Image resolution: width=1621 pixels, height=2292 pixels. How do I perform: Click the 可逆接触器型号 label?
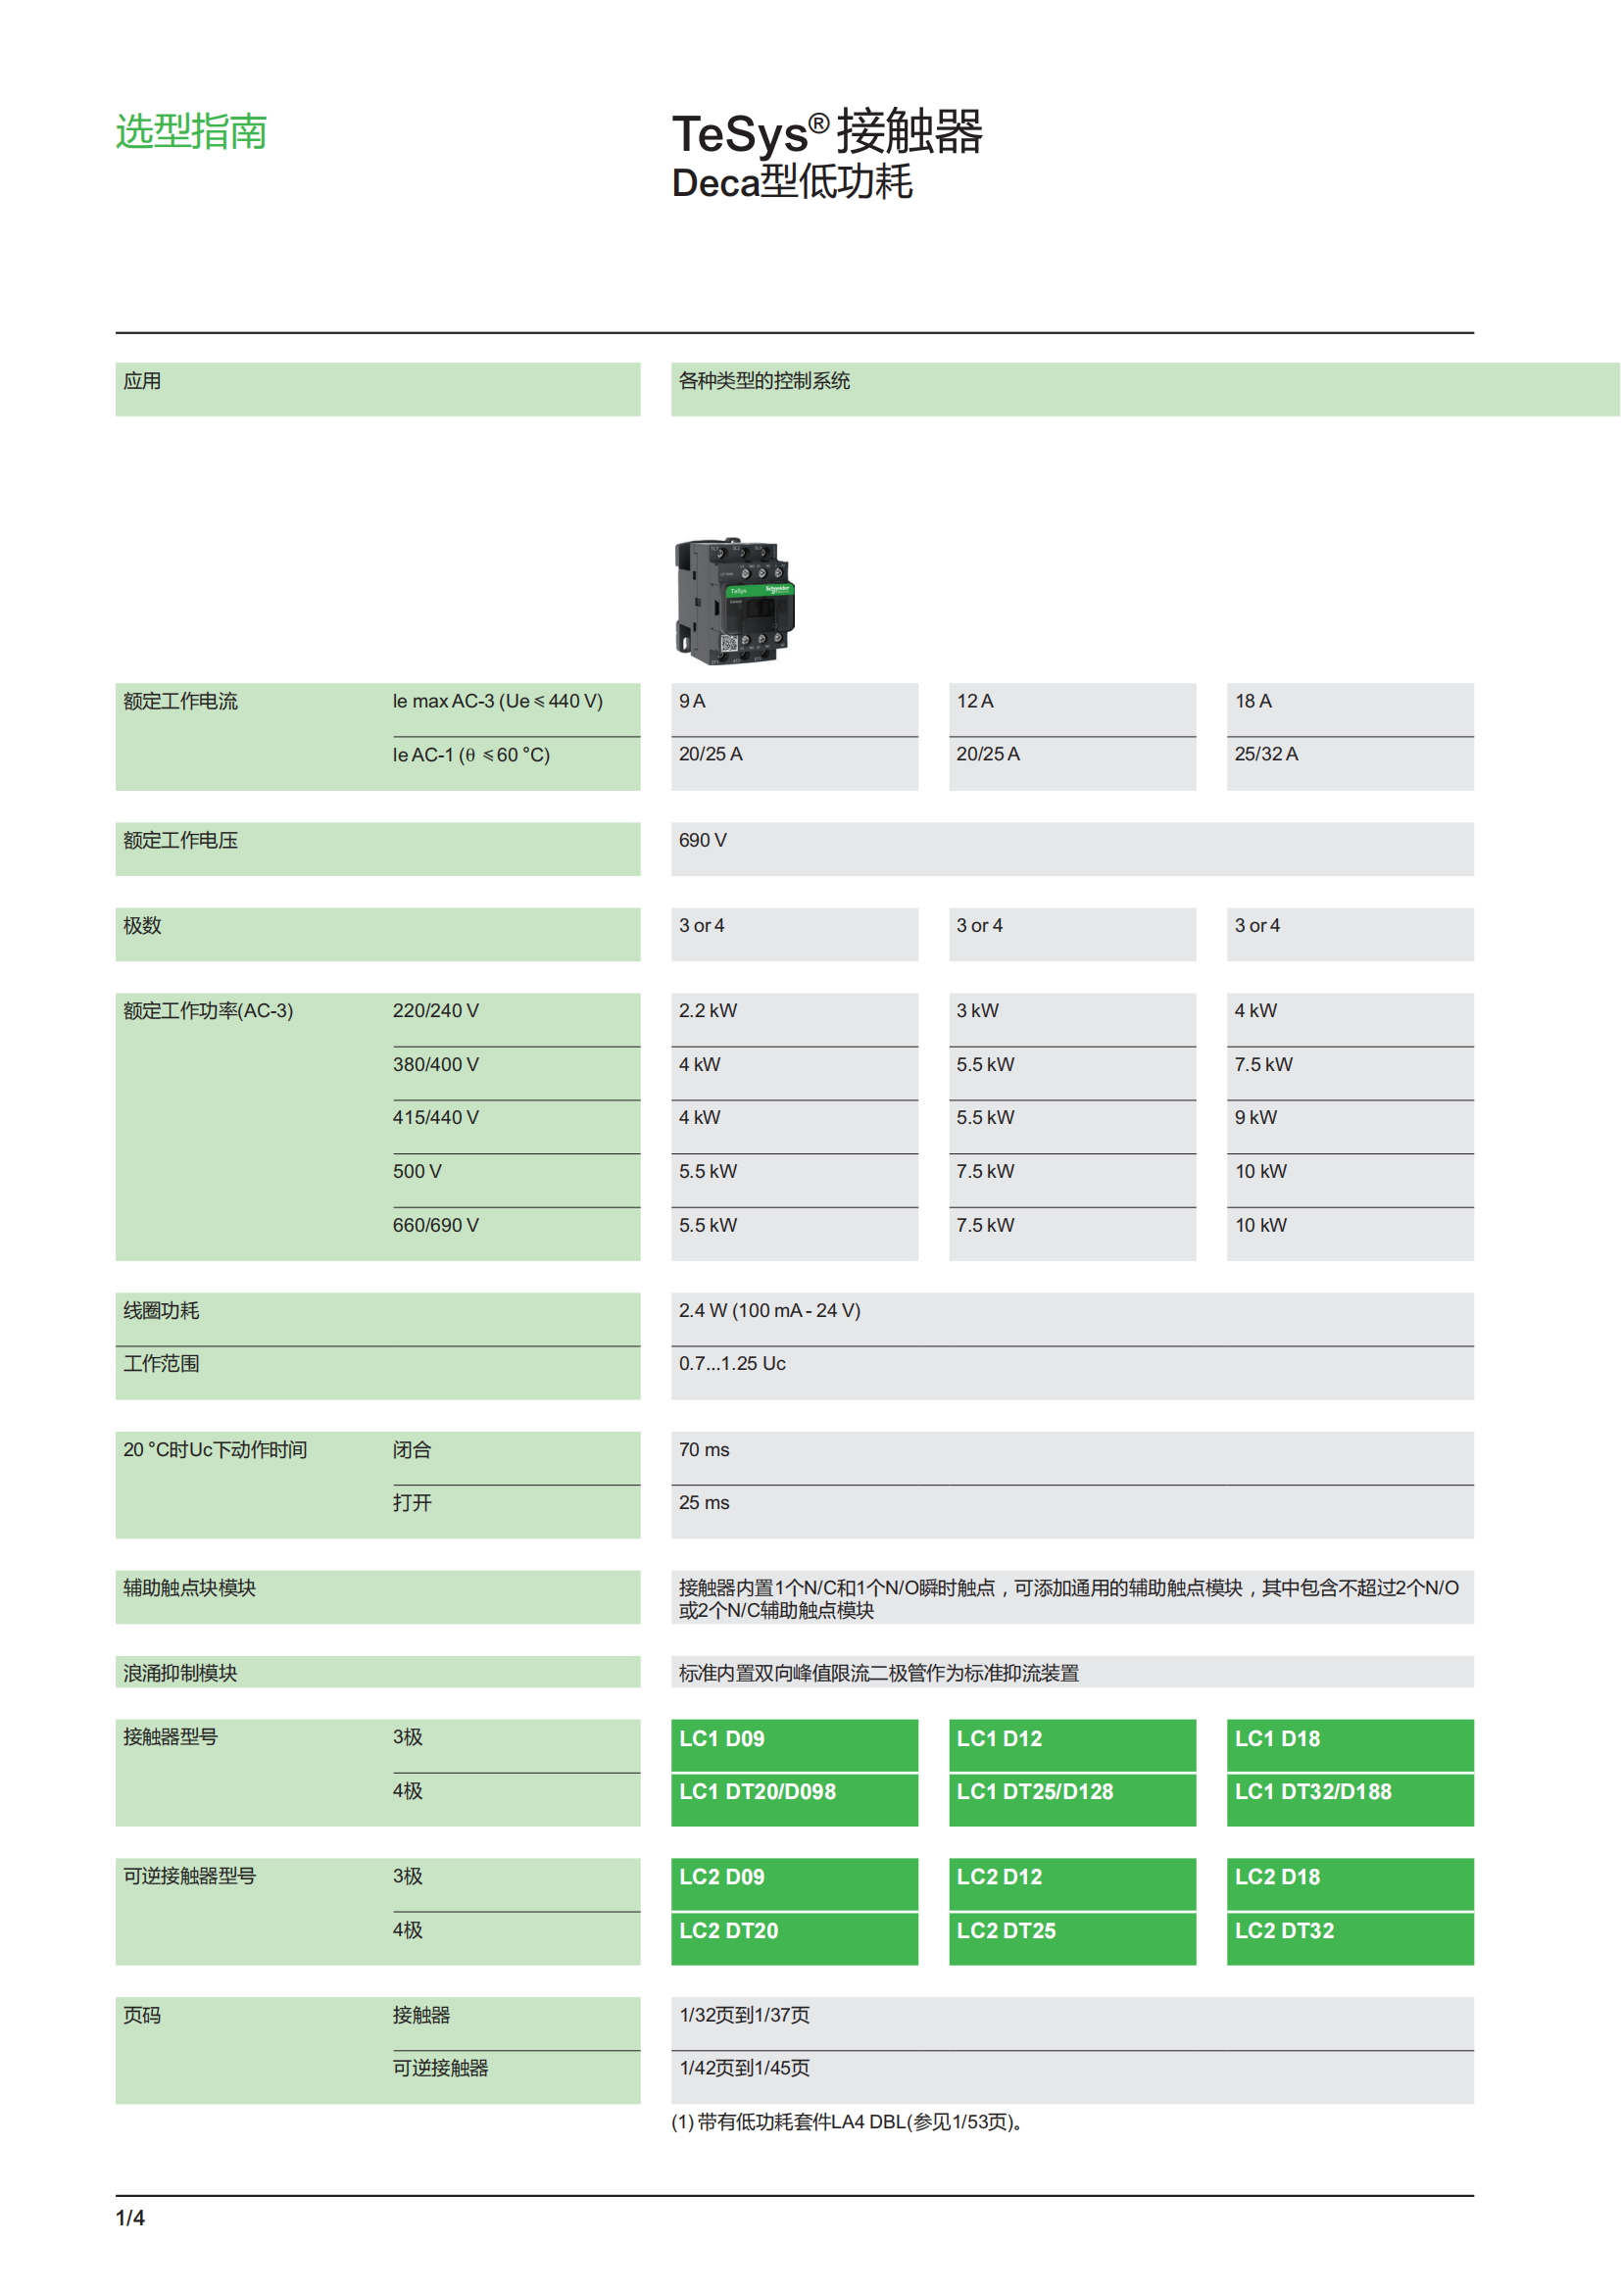pyautogui.click(x=190, y=1876)
